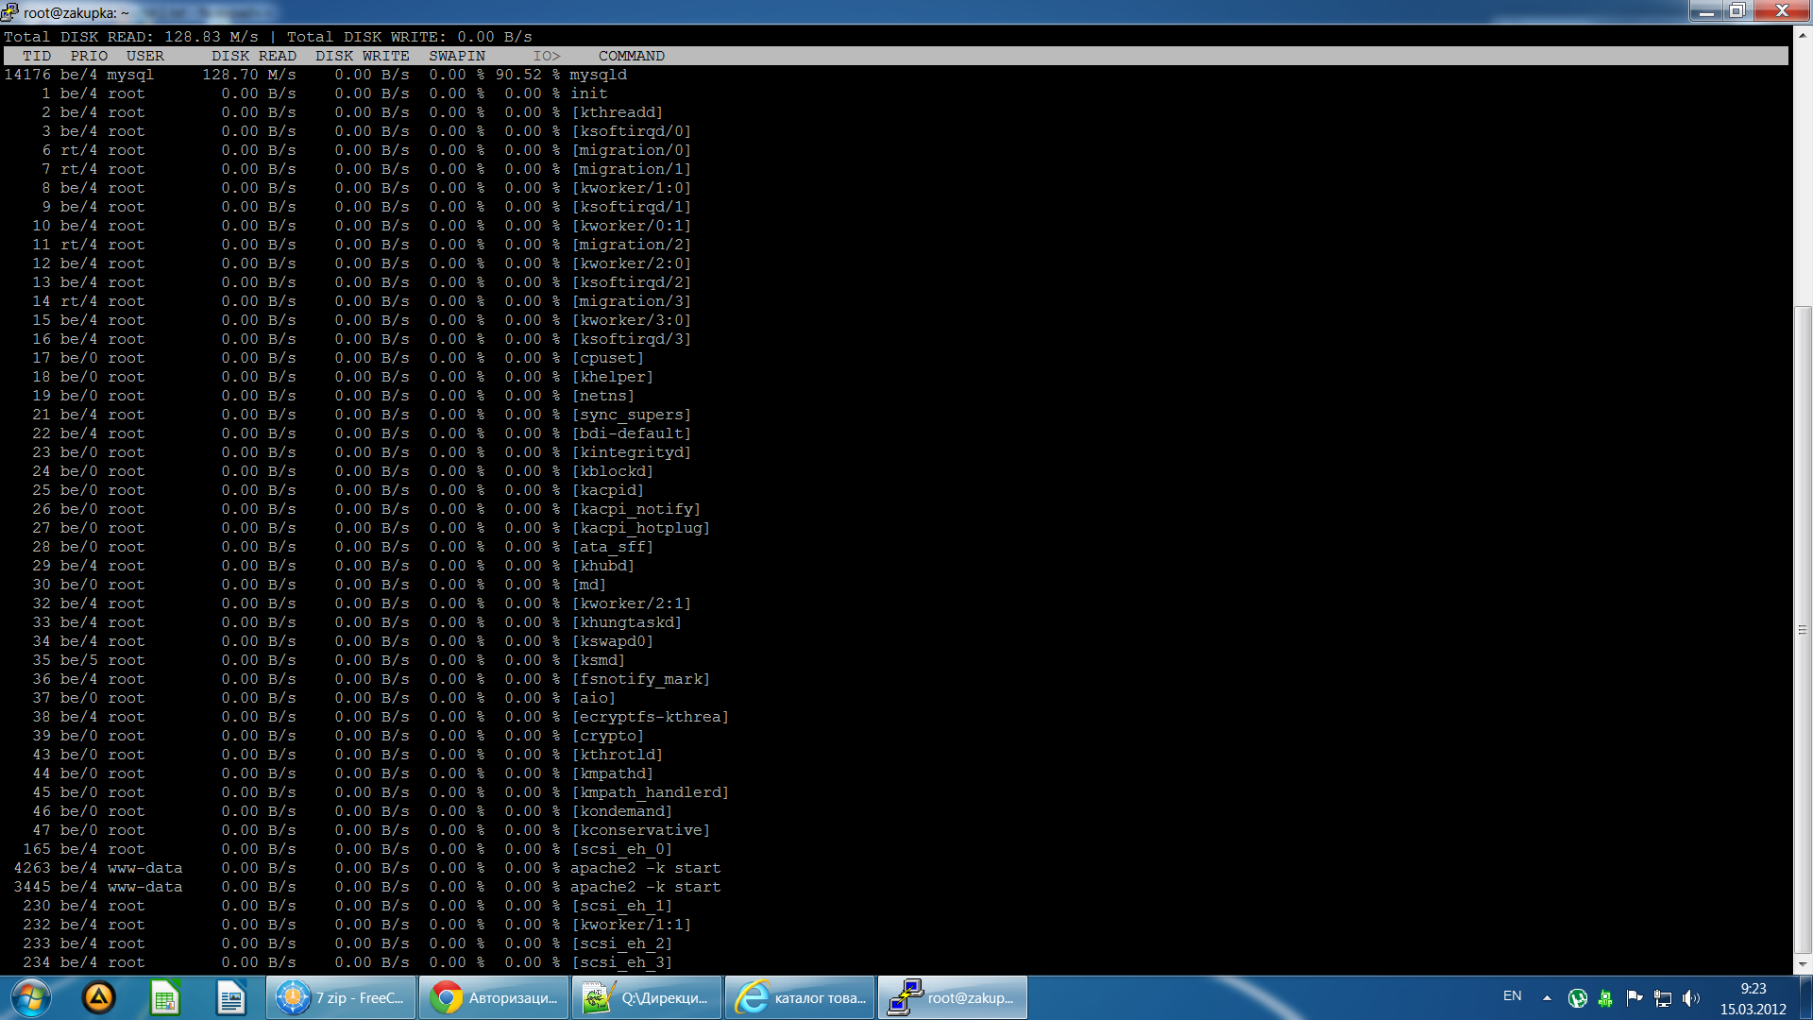Image resolution: width=1813 pixels, height=1020 pixels.
Task: Click PuTTY icon in title bar
Action: (x=9, y=12)
